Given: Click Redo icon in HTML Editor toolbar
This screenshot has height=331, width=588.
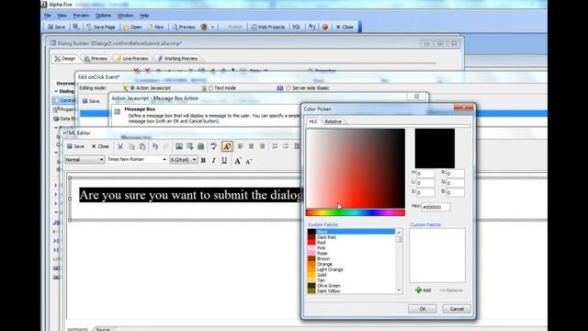Looking at the screenshot, I should pyautogui.click(x=166, y=146).
